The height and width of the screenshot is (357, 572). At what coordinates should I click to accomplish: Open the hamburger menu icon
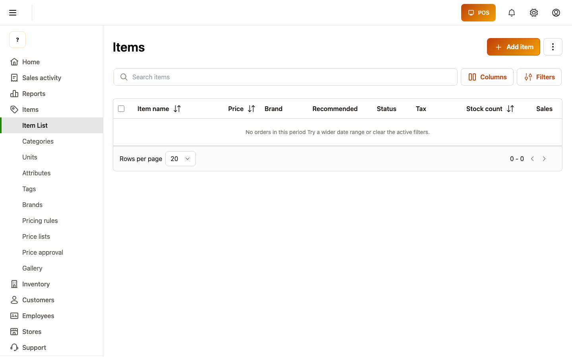13,13
